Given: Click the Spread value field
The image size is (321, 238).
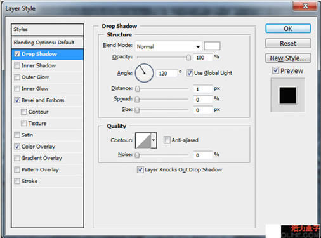Looking at the screenshot, I should click(202, 100).
